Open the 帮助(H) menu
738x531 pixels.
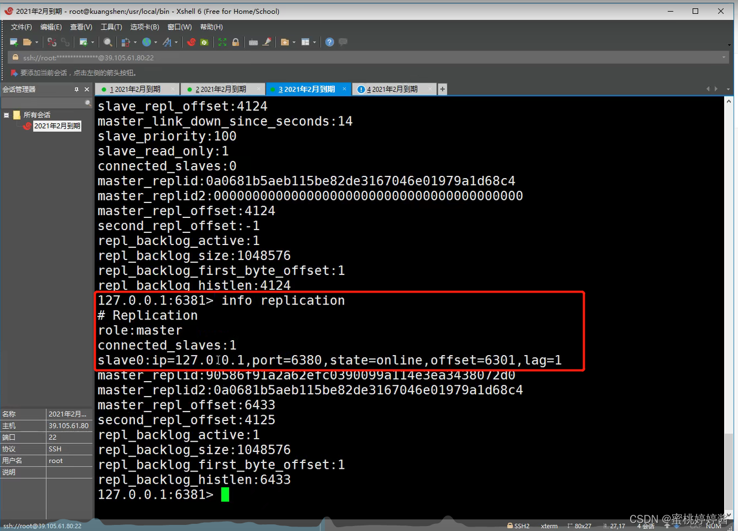click(211, 27)
